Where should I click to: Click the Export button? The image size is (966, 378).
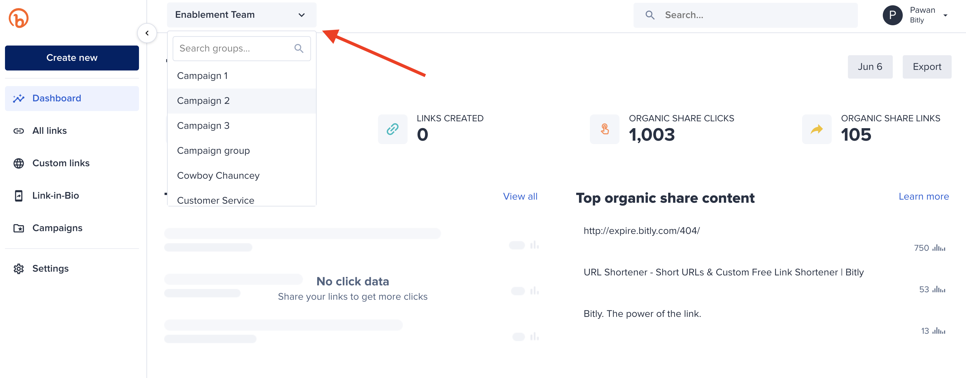(927, 67)
